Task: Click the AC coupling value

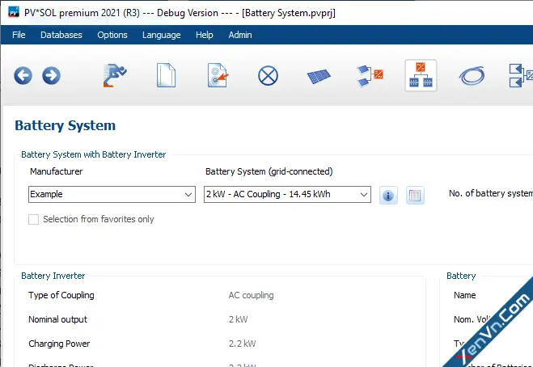Action: (251, 295)
